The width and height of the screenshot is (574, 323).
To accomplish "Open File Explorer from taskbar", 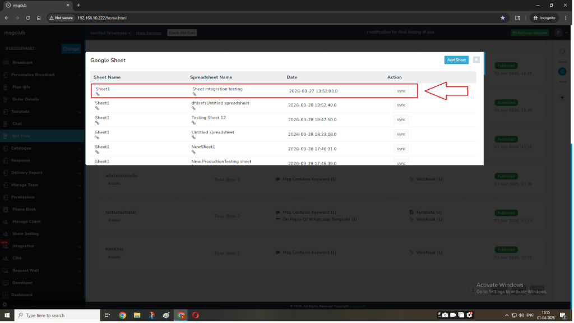I will pyautogui.click(x=137, y=315).
